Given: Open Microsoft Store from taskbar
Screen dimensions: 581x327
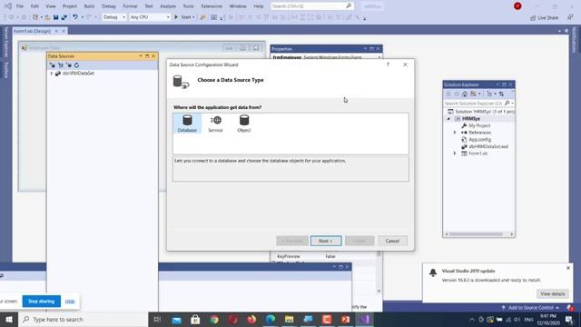Looking at the screenshot, I should [x=195, y=319].
